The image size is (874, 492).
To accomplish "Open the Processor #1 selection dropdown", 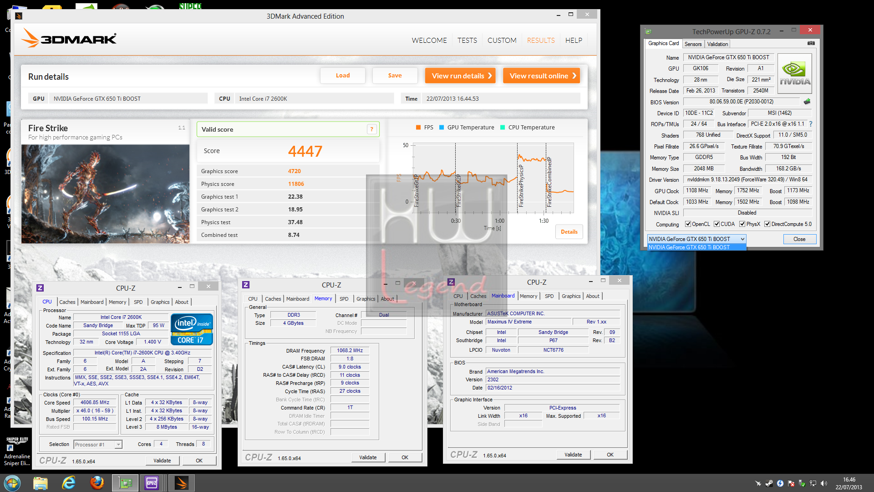I will [x=98, y=445].
